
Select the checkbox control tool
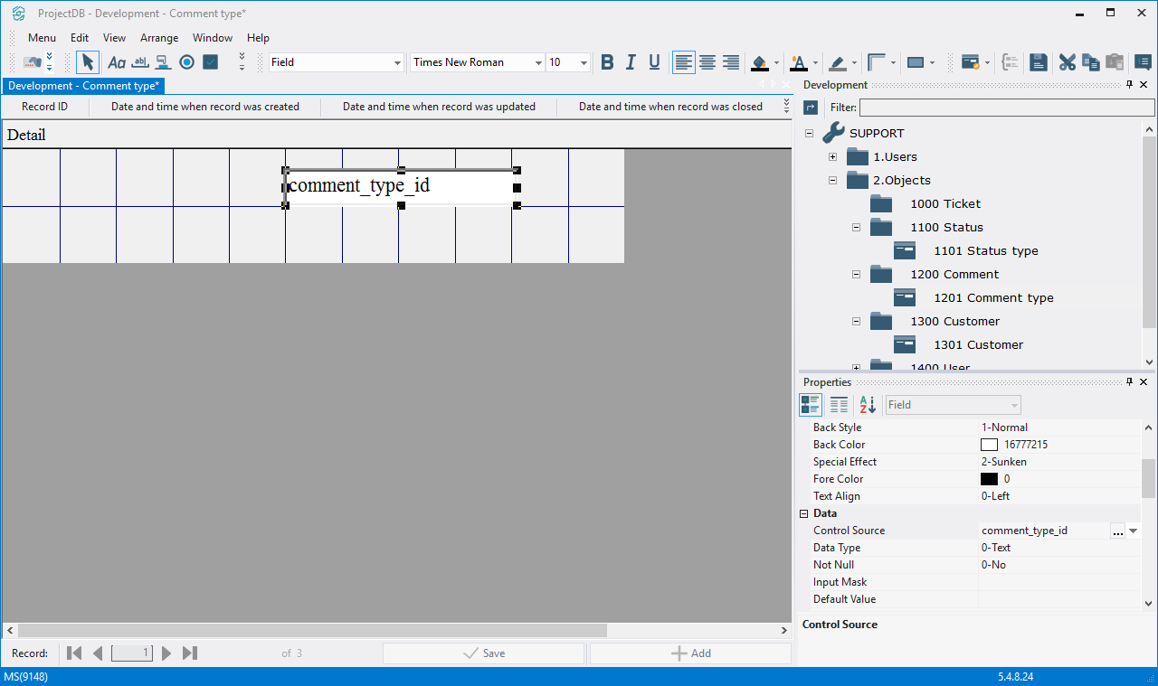210,62
